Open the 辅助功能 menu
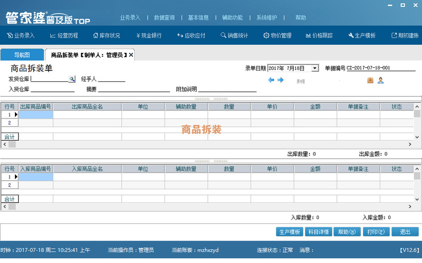422x263 pixels. click(x=232, y=18)
